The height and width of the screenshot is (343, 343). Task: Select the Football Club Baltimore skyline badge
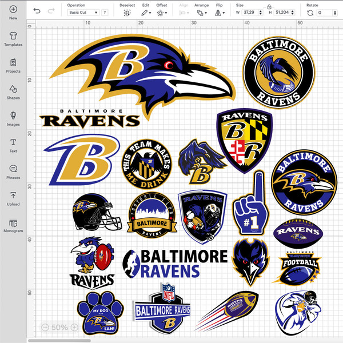[152, 215]
